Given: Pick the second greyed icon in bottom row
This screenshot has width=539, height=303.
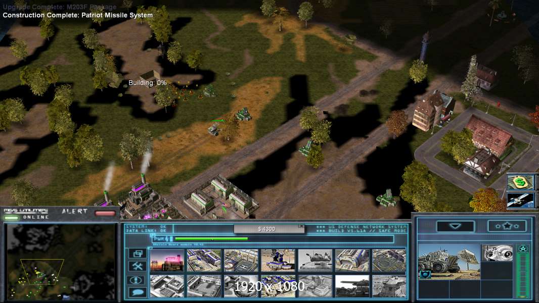Looking at the screenshot, I should 204,286.
